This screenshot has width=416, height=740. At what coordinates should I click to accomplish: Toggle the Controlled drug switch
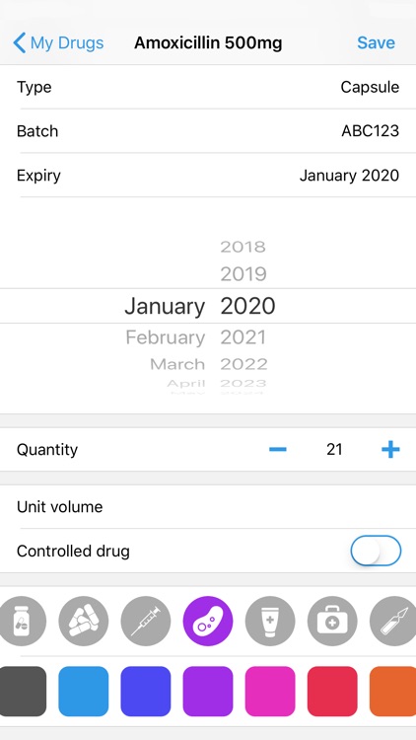[376, 551]
